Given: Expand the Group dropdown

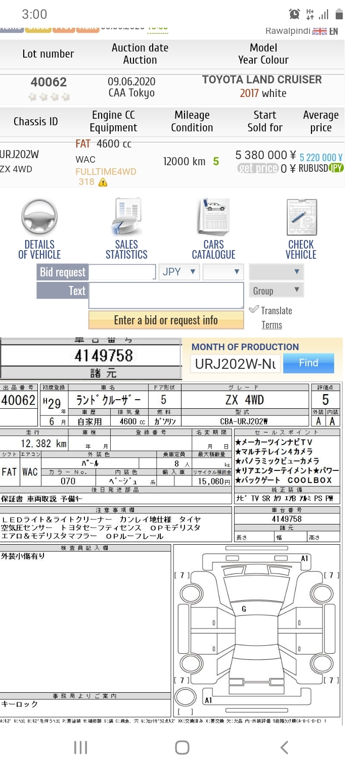Looking at the screenshot, I should point(276,291).
